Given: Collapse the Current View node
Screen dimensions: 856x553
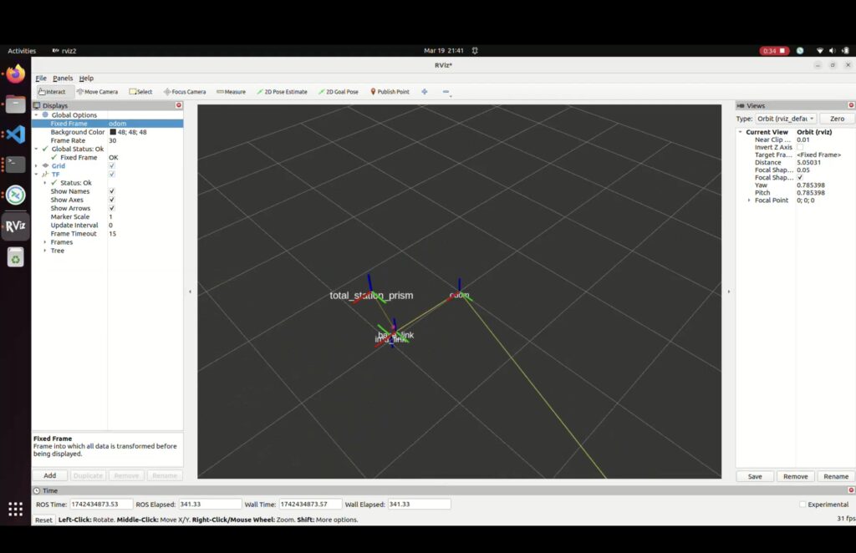Looking at the screenshot, I should [741, 132].
